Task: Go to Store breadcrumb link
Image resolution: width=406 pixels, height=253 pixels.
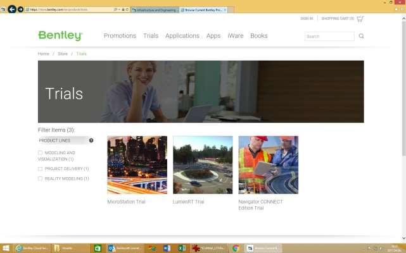Action: click(x=63, y=54)
